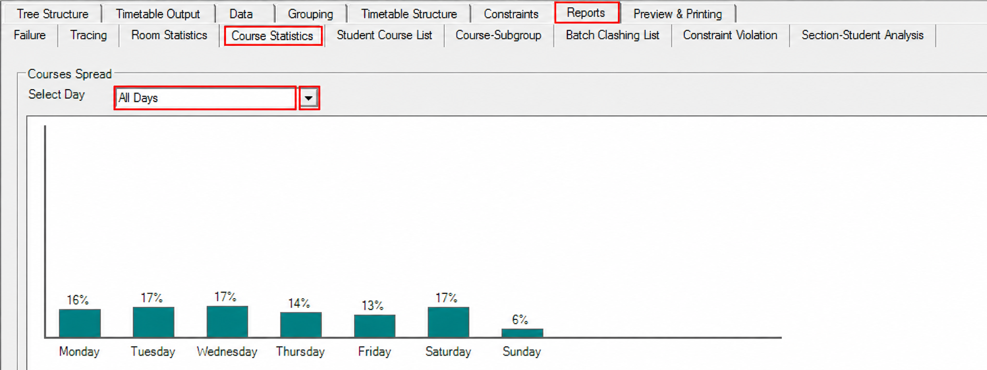
Task: Click the Wednesday 17% bar
Action: [x=227, y=321]
